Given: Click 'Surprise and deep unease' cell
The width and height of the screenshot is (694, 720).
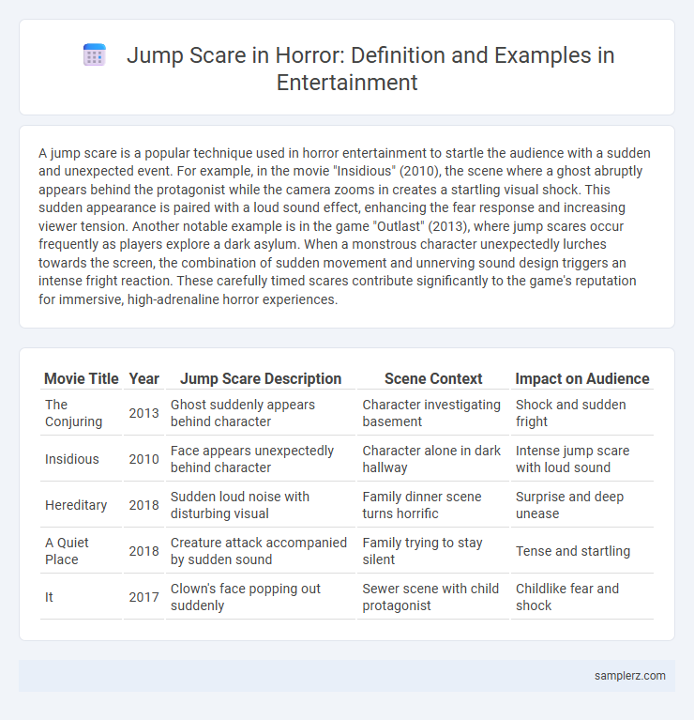Looking at the screenshot, I should 582,505.
